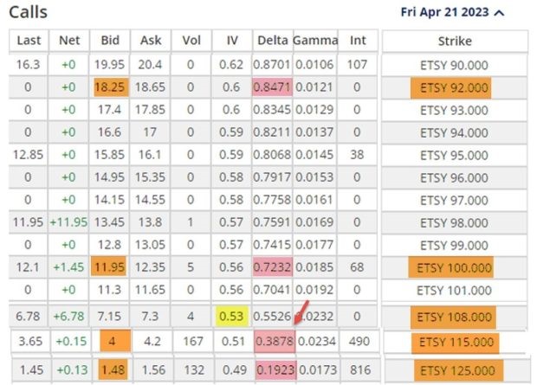This screenshot has width=537, height=385.
Task: Click the Strike column header
Action: (455, 41)
